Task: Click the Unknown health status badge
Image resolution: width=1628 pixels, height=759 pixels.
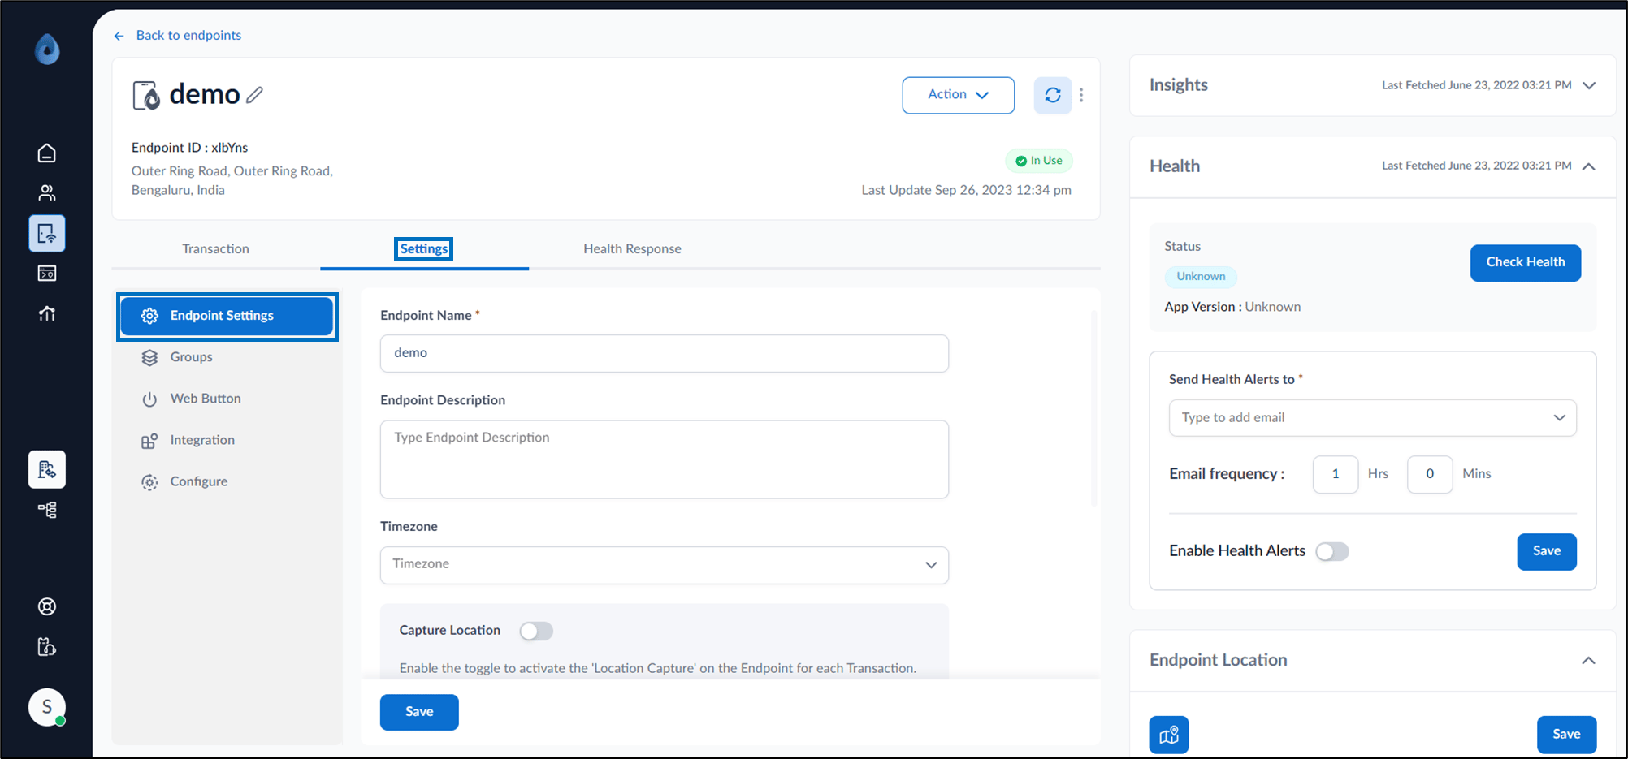Action: (1201, 277)
